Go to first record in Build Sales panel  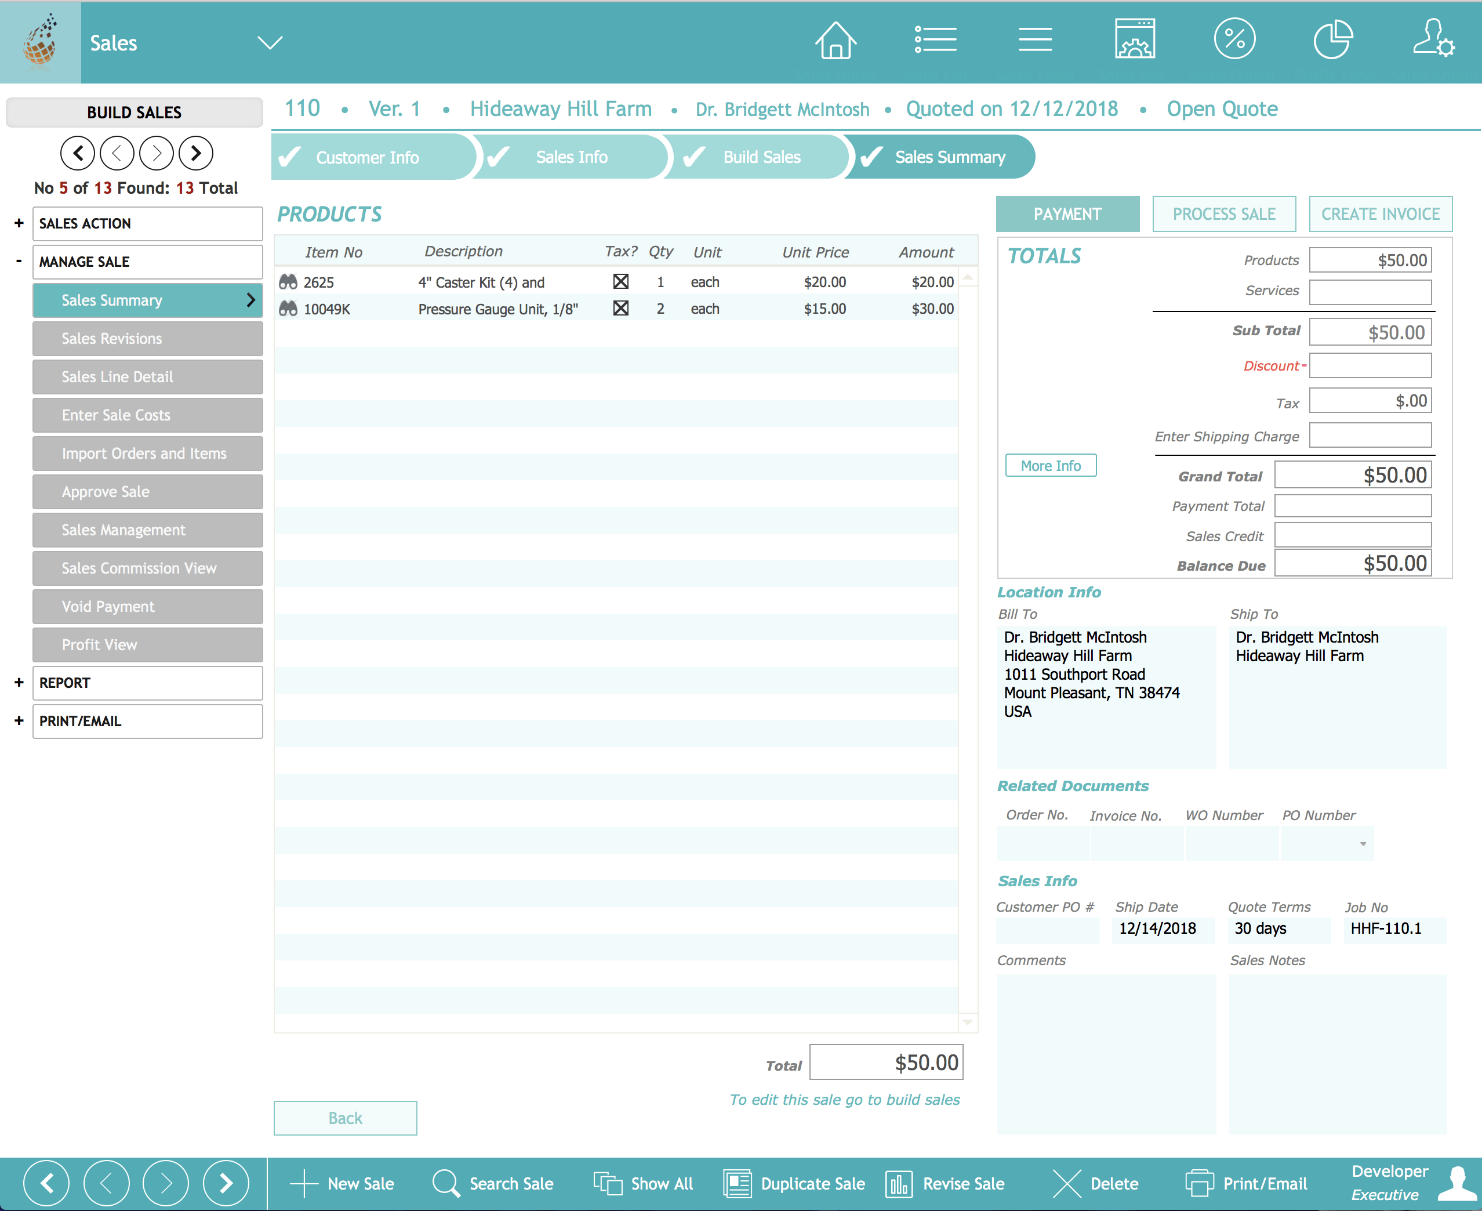point(78,153)
